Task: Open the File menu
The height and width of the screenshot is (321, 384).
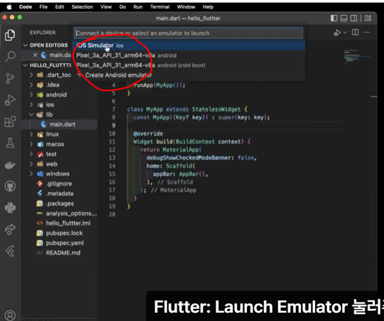Action: point(43,7)
